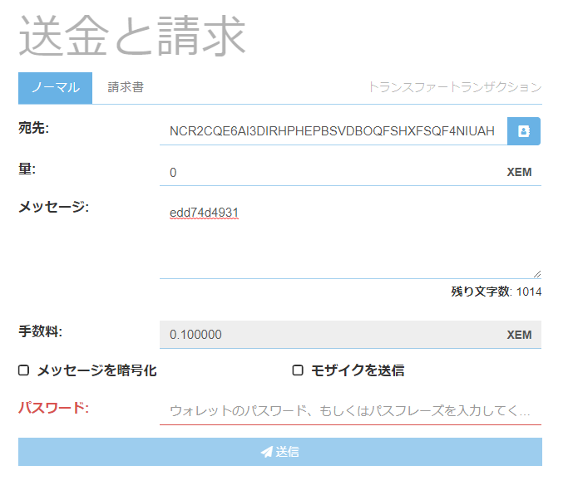Enable the メッセージを暗号化 checkbox

click(x=24, y=370)
